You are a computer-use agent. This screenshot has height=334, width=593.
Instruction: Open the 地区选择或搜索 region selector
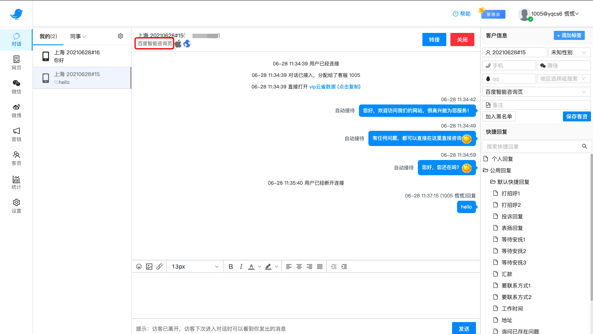564,78
